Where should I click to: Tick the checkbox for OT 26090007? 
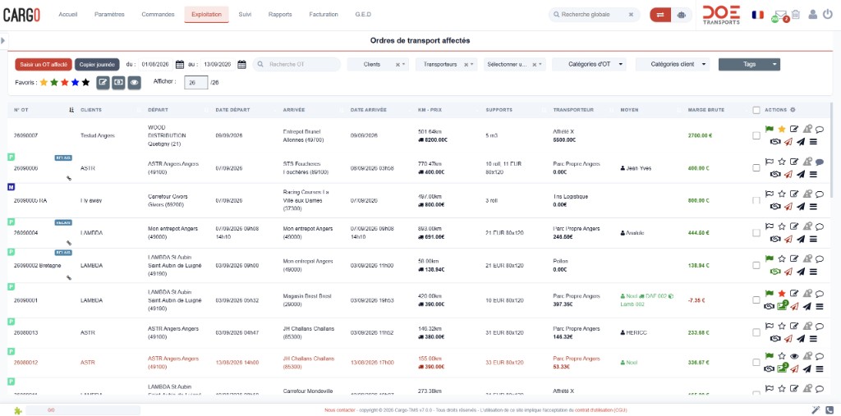click(756, 135)
